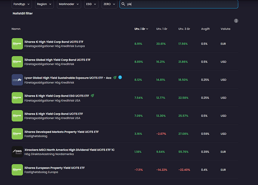Click iShares logo of $ High Yield Corp Bond UCITS ETF

tap(17, 116)
